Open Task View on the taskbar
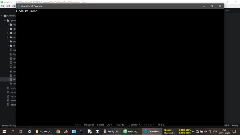This screenshot has width=240, height=135. tap(21, 132)
